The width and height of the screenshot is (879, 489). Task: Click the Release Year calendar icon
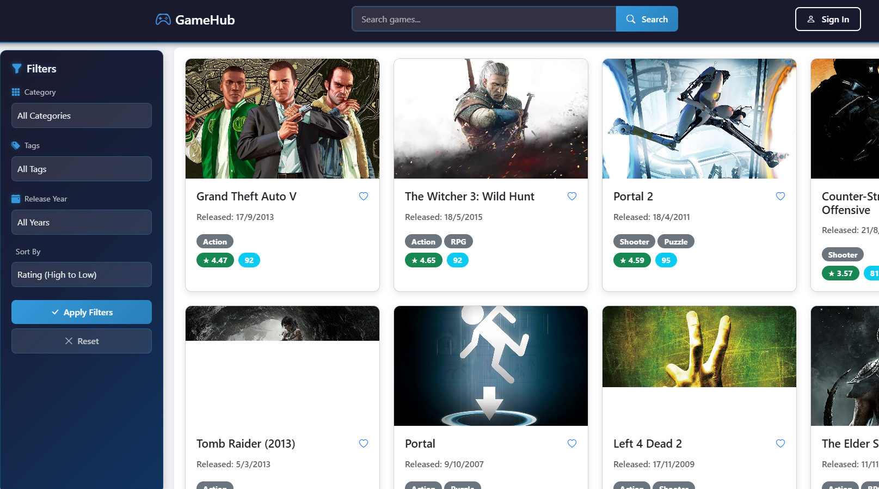(16, 199)
